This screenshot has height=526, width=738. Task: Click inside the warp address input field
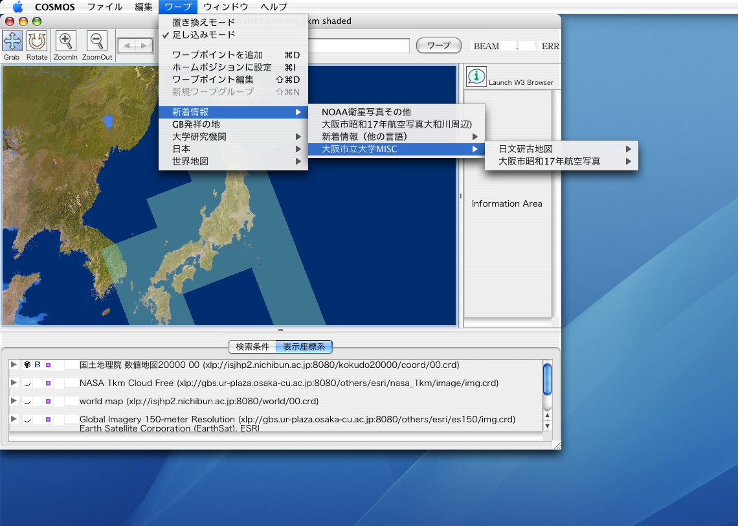(359, 46)
